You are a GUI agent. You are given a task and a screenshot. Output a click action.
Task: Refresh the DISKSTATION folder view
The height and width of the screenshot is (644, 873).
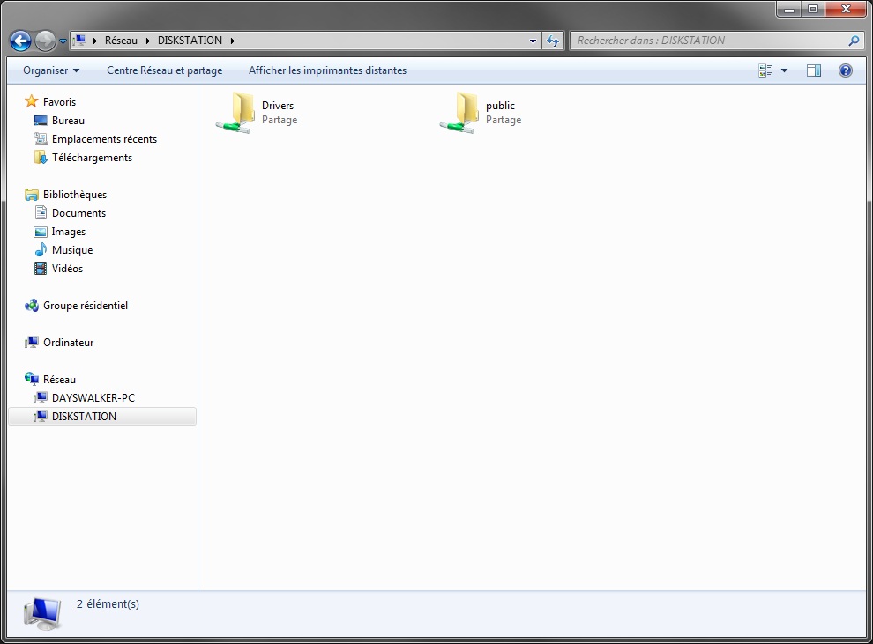click(x=553, y=41)
